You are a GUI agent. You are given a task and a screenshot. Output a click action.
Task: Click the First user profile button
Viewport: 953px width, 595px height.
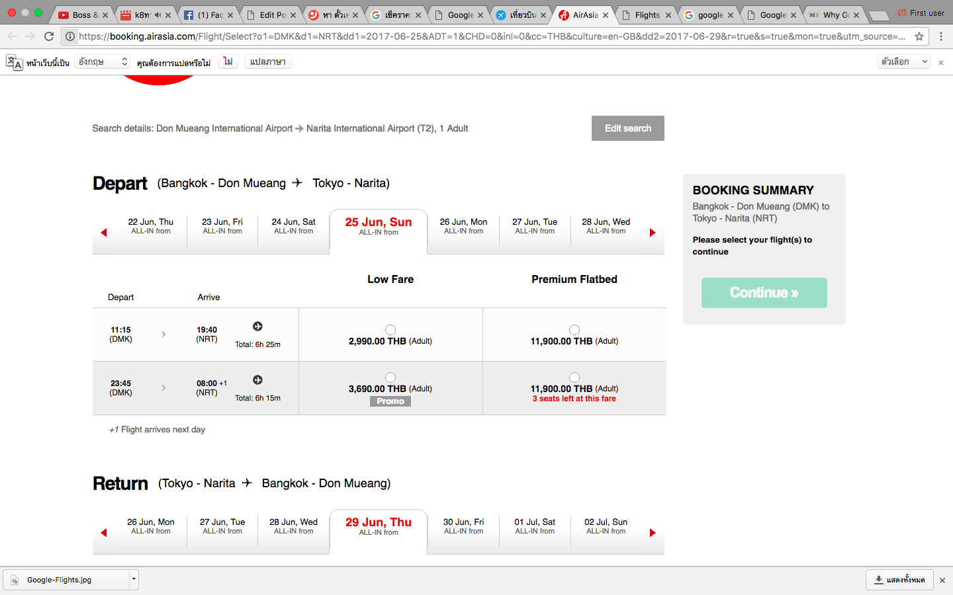921,13
